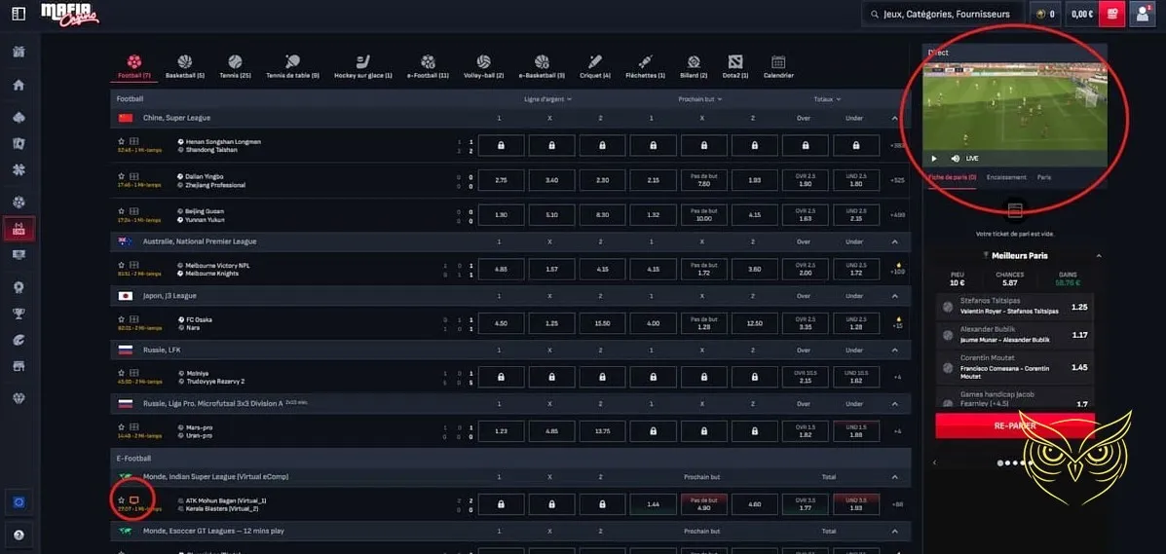This screenshot has width=1166, height=554.
Task: Open the red deposit wallet icon
Action: click(x=1111, y=14)
